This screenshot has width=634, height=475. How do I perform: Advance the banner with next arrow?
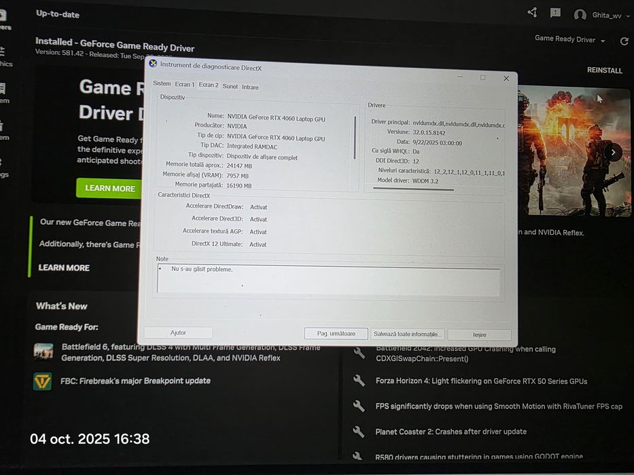pos(613,152)
